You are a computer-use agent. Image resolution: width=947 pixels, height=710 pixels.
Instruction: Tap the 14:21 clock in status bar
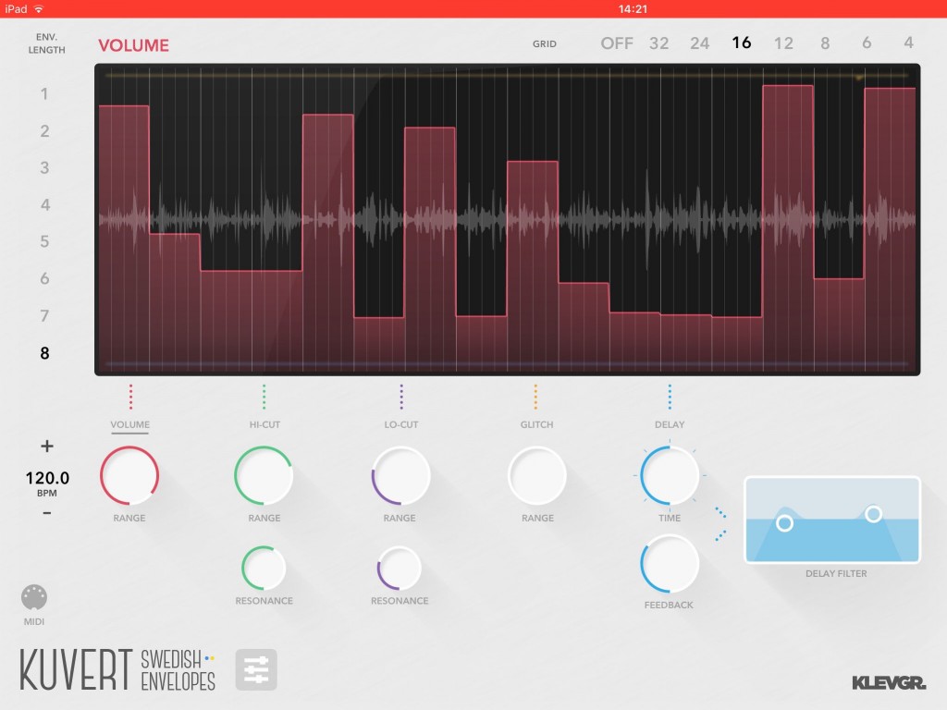(x=633, y=9)
